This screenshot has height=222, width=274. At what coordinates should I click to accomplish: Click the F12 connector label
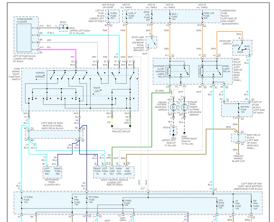click(x=149, y=25)
